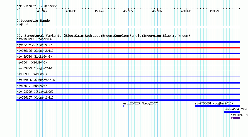Click the nsv524004 short blue bar
Image resolution: width=248 pixels, height=137 pixels.
(232, 112)
